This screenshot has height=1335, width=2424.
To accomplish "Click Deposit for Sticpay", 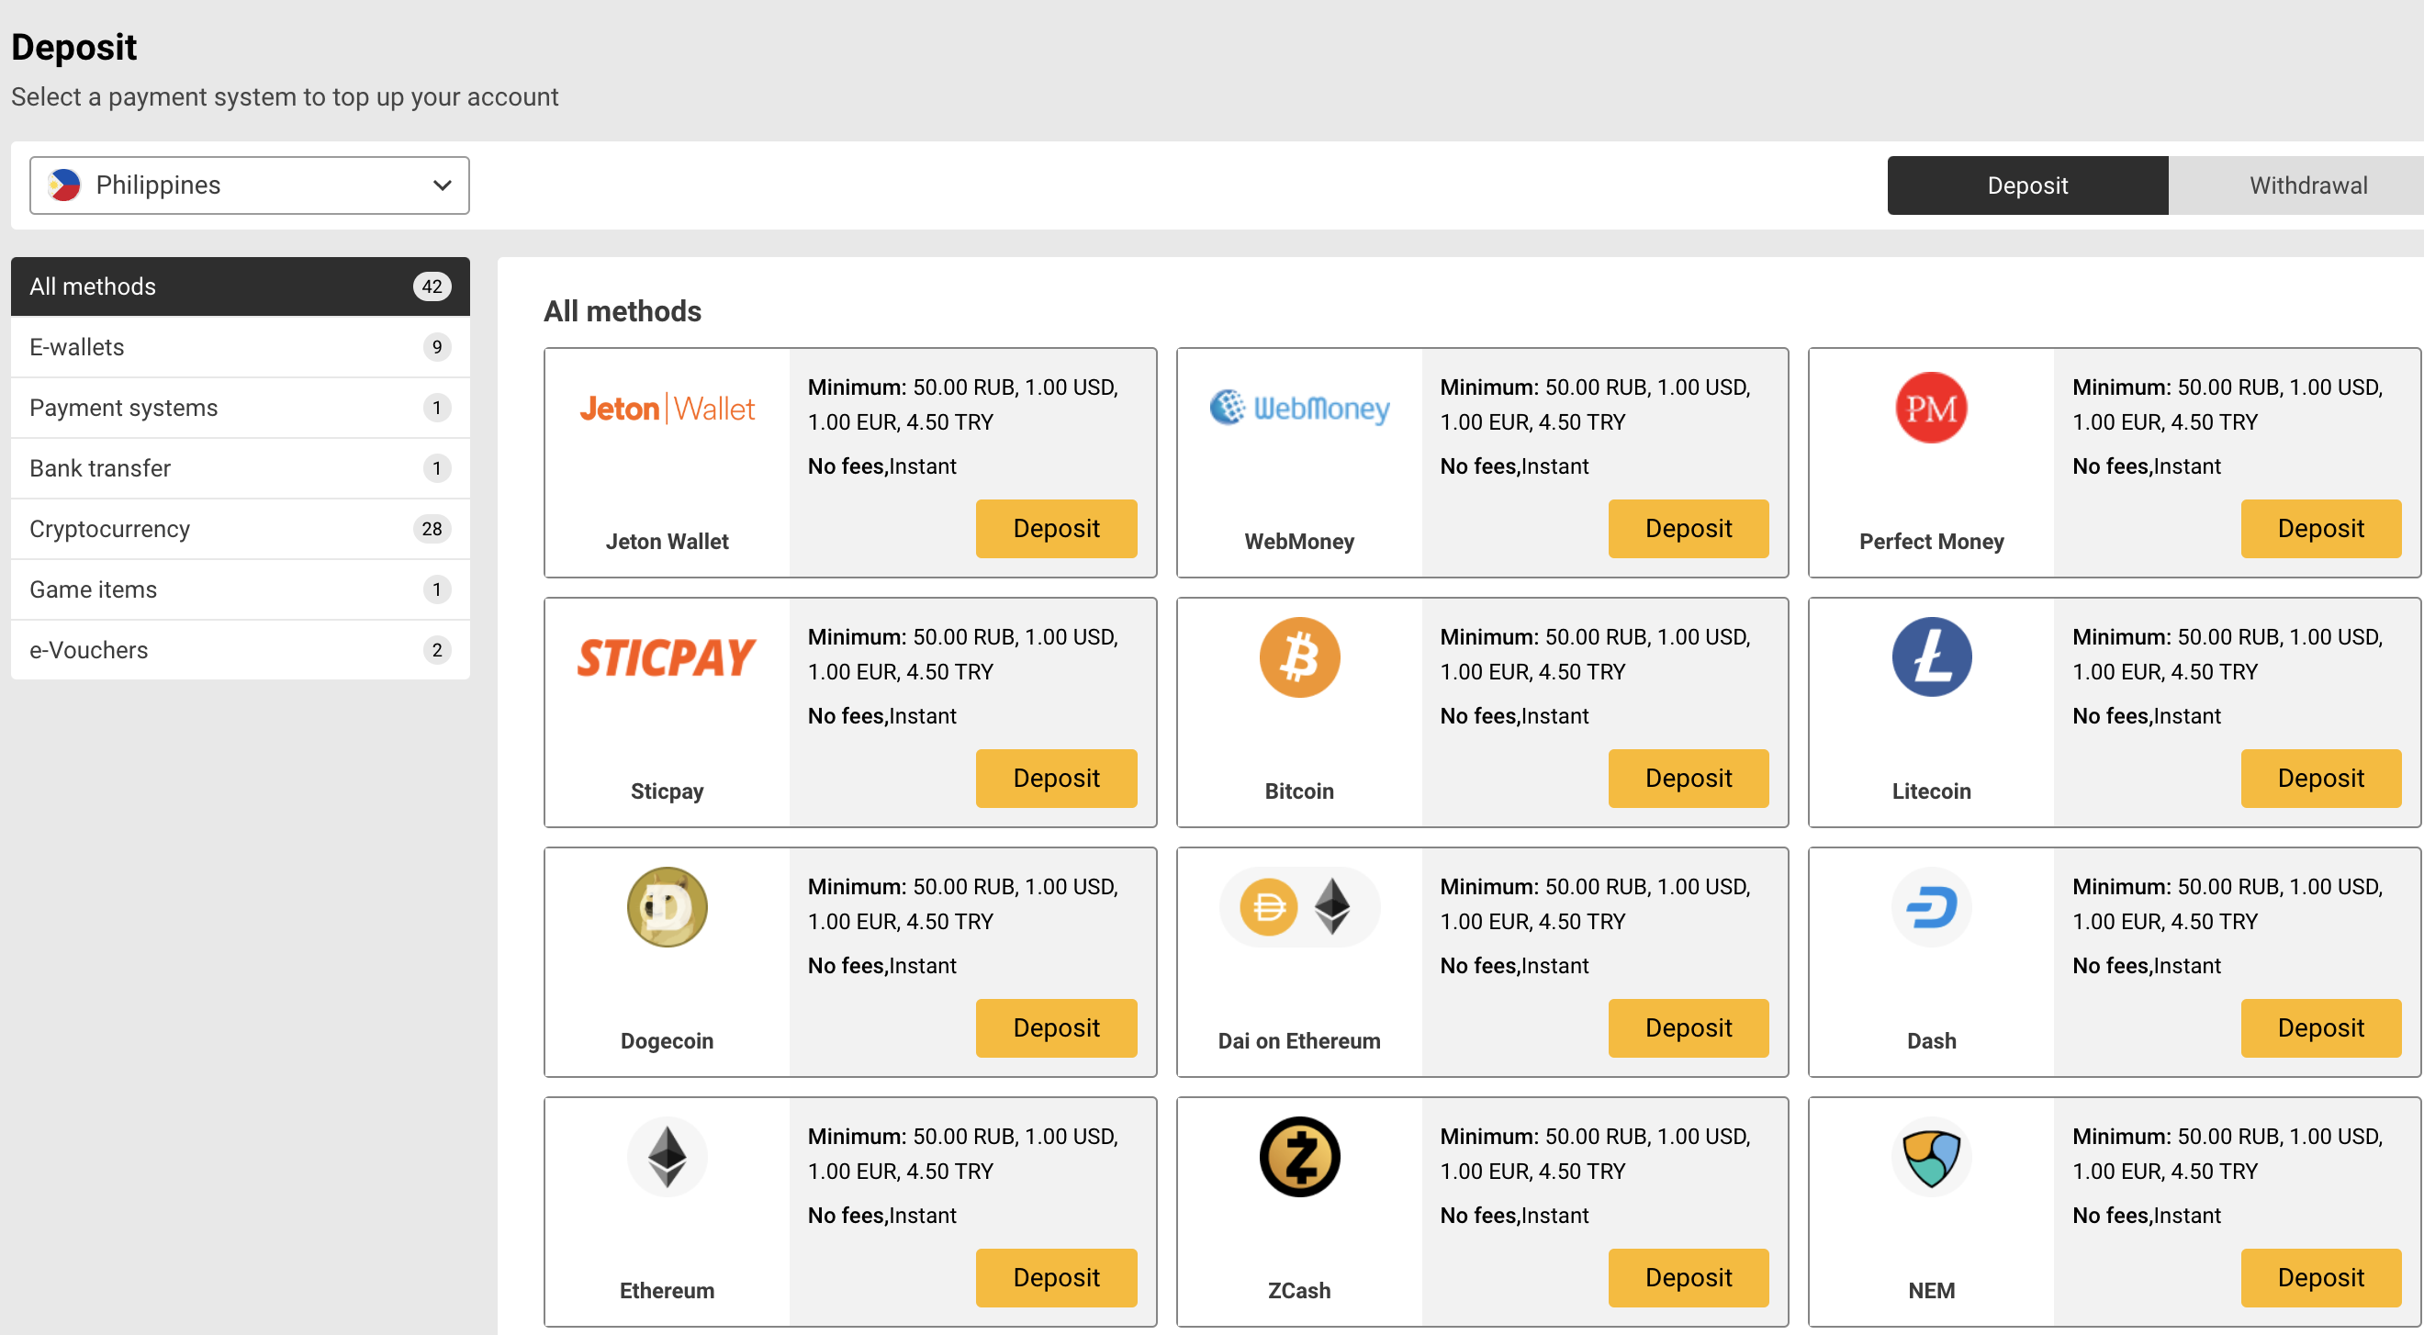I will [1056, 778].
